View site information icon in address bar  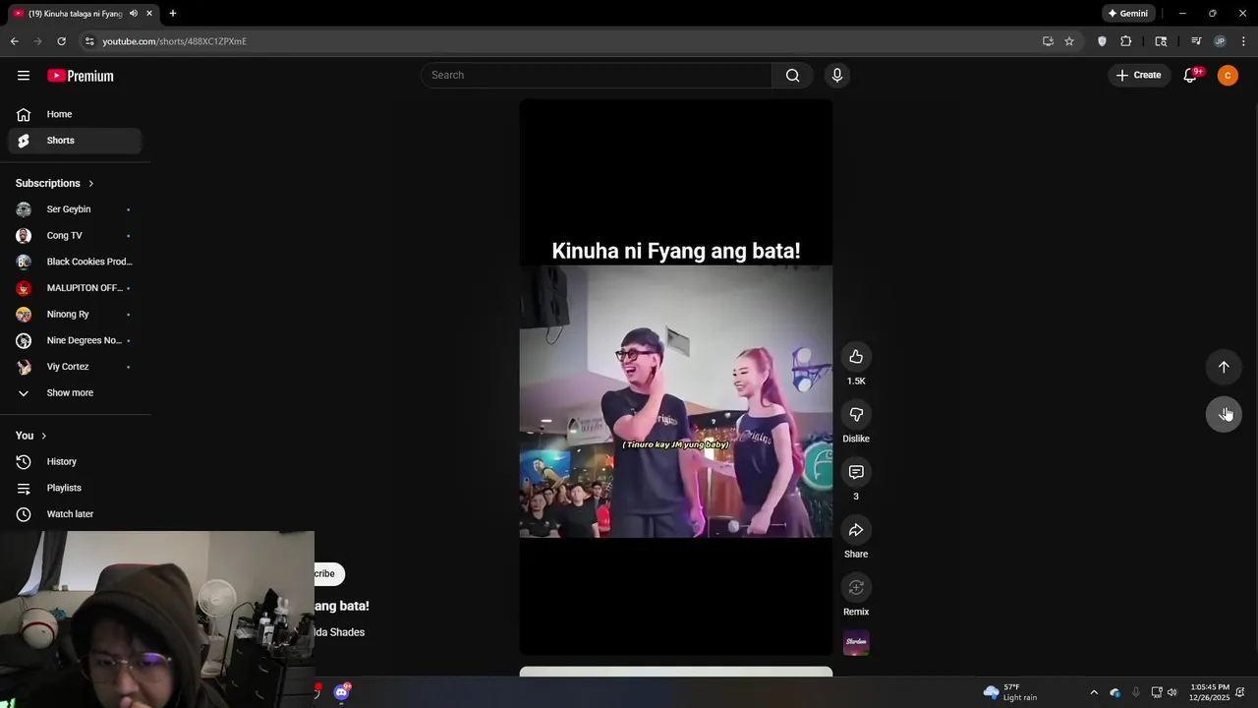tap(89, 41)
